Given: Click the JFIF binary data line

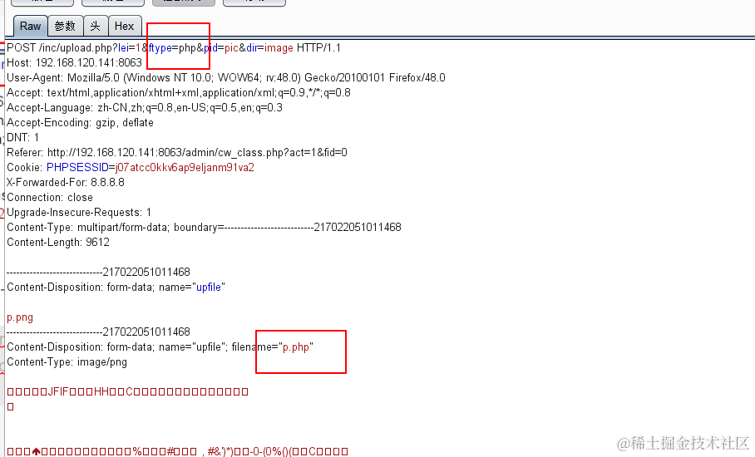Looking at the screenshot, I should (127, 391).
